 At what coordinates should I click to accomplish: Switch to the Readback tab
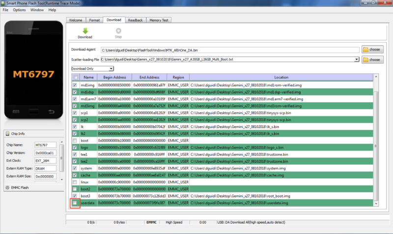point(135,20)
